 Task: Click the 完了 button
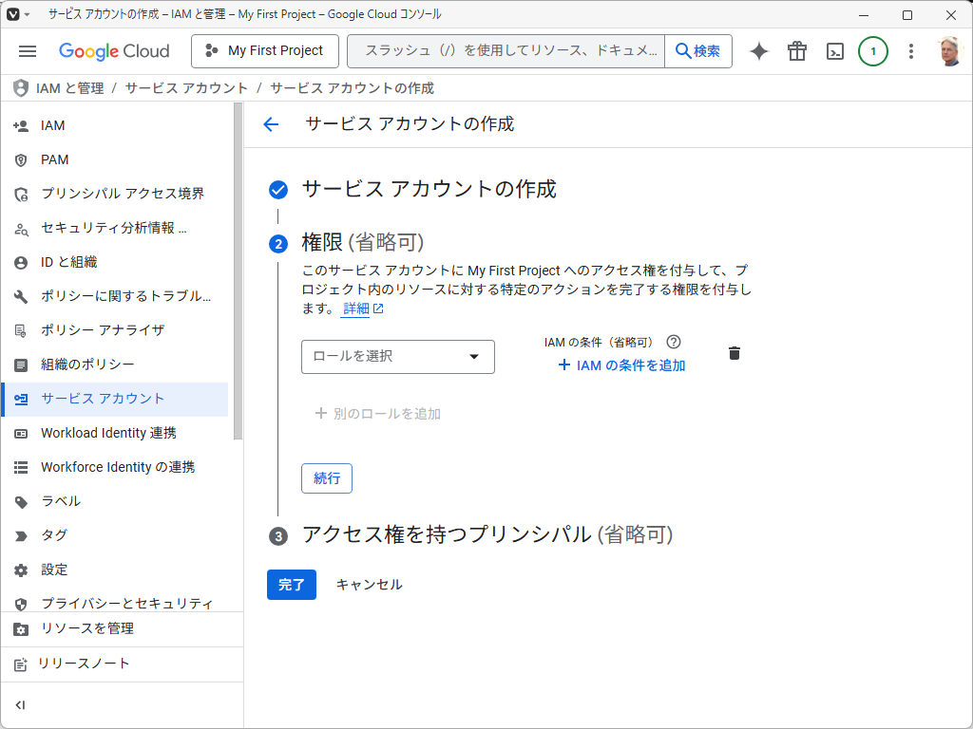point(292,585)
